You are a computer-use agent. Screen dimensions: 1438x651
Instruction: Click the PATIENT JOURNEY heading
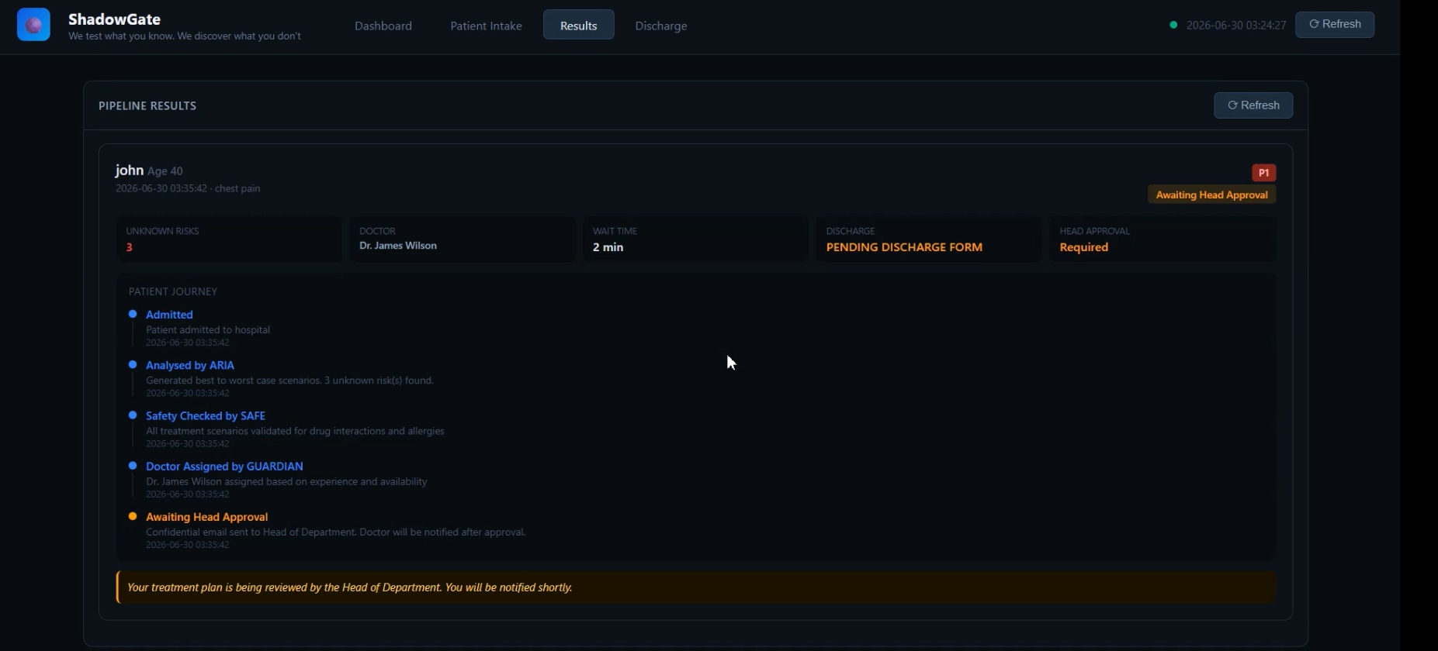[173, 291]
